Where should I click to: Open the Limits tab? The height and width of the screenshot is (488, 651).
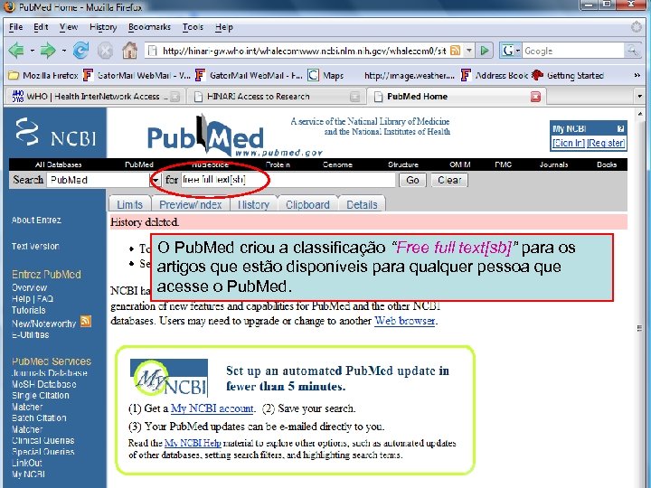(130, 204)
